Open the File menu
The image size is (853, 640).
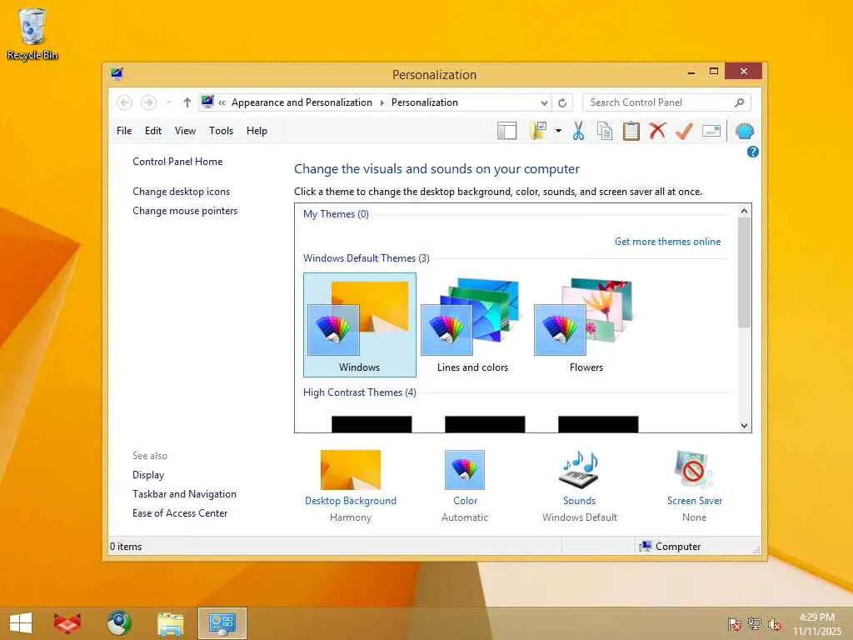point(124,131)
